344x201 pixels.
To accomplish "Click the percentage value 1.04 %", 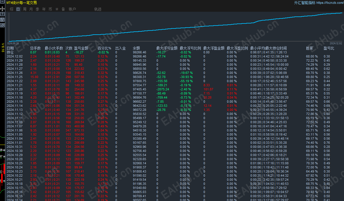I will point(103,130).
